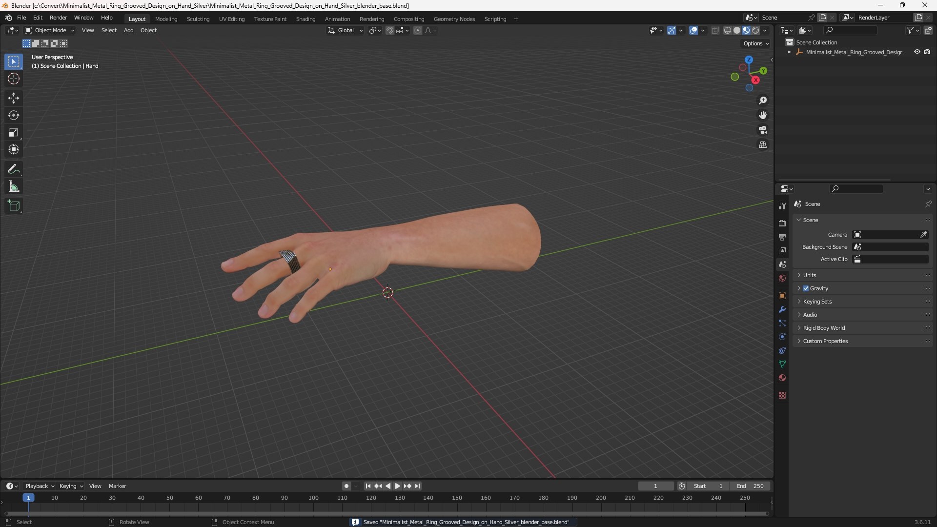Toggle X-Ray display mode
This screenshot has height=527, width=937.
click(x=715, y=30)
